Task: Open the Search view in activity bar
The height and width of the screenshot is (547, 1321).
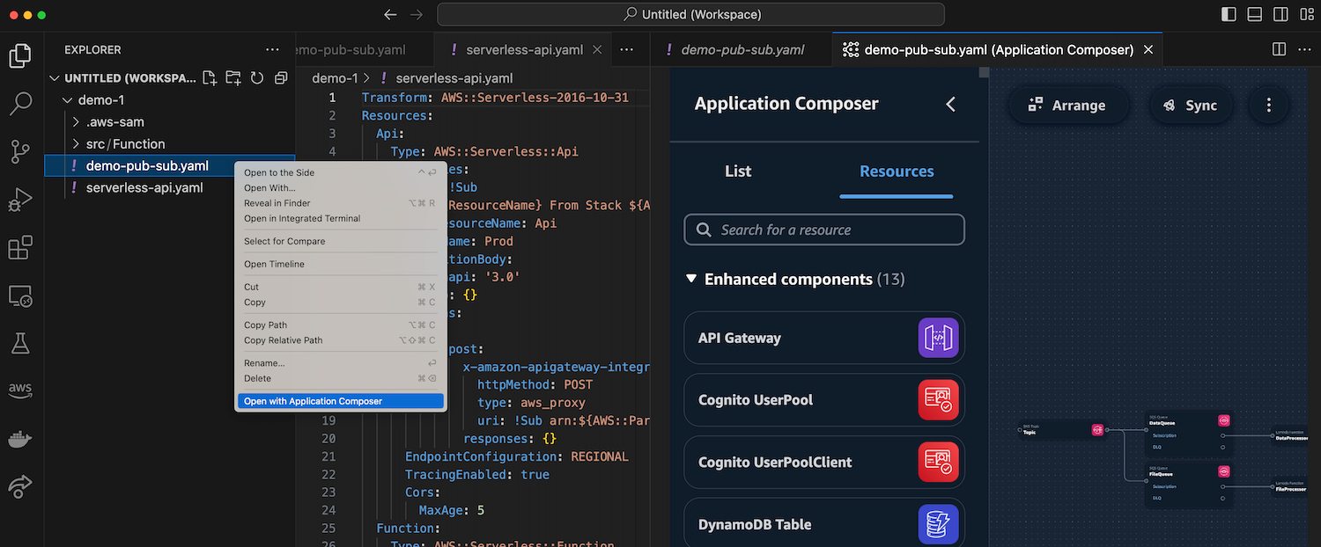Action: (20, 104)
